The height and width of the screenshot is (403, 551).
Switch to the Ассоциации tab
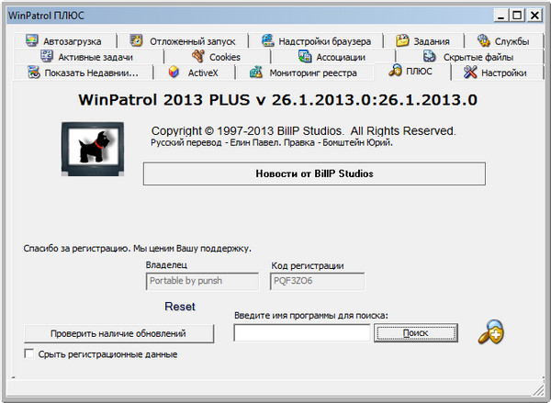click(332, 57)
